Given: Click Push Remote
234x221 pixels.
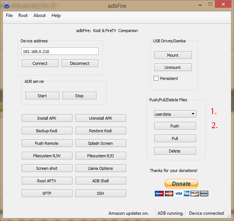Looking at the screenshot, I should point(47,143).
